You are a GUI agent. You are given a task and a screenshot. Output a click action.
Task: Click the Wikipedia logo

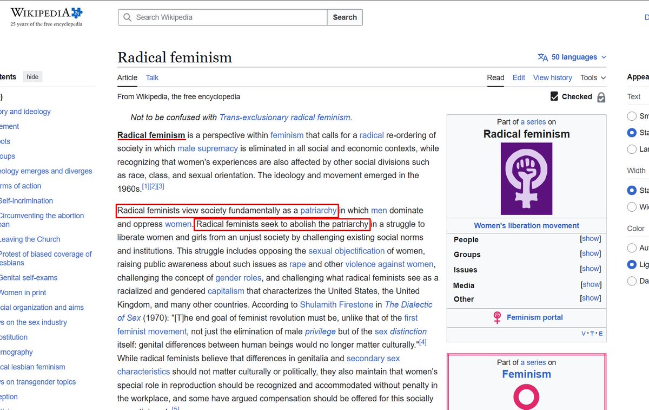(x=47, y=17)
